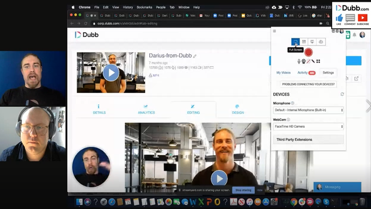The height and width of the screenshot is (209, 371).
Task: Open Safari from the Dock
Action: tap(112, 202)
